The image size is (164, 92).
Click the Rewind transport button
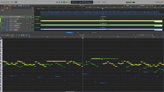point(57,2)
